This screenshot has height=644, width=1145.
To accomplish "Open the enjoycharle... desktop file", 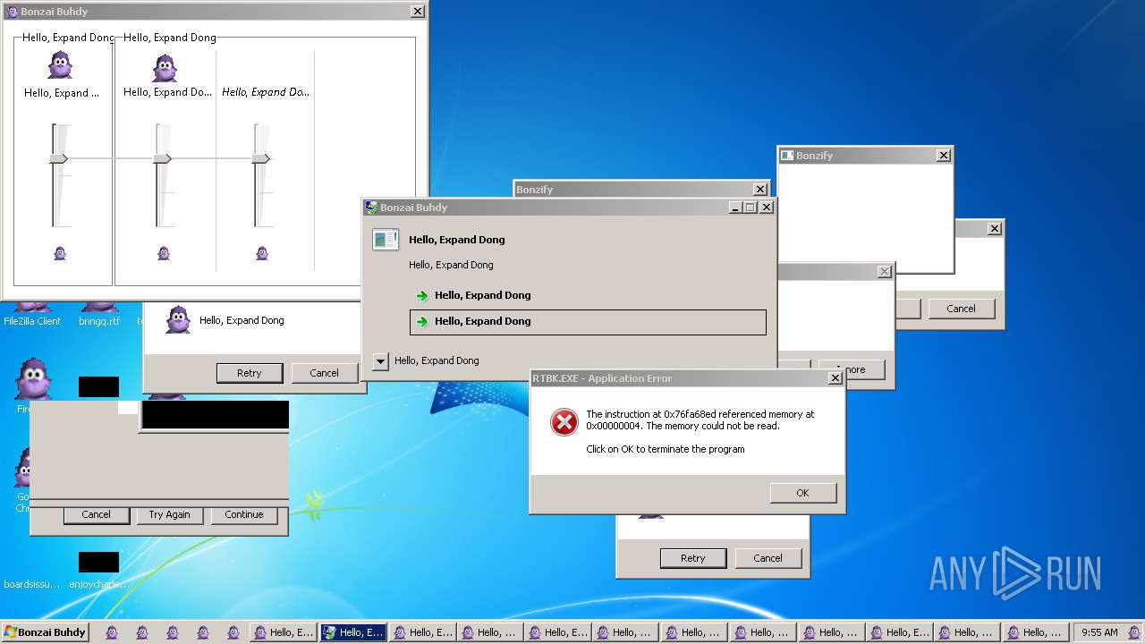I will tap(98, 570).
